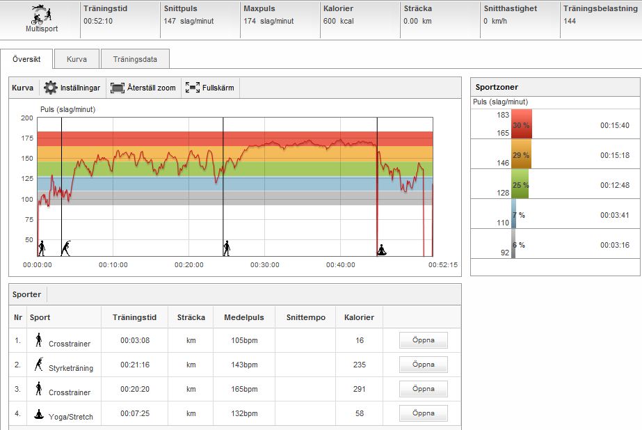Viewport: 642px width, 430px height.
Task: Open Inställningar via the gear icon
Action: 51,88
